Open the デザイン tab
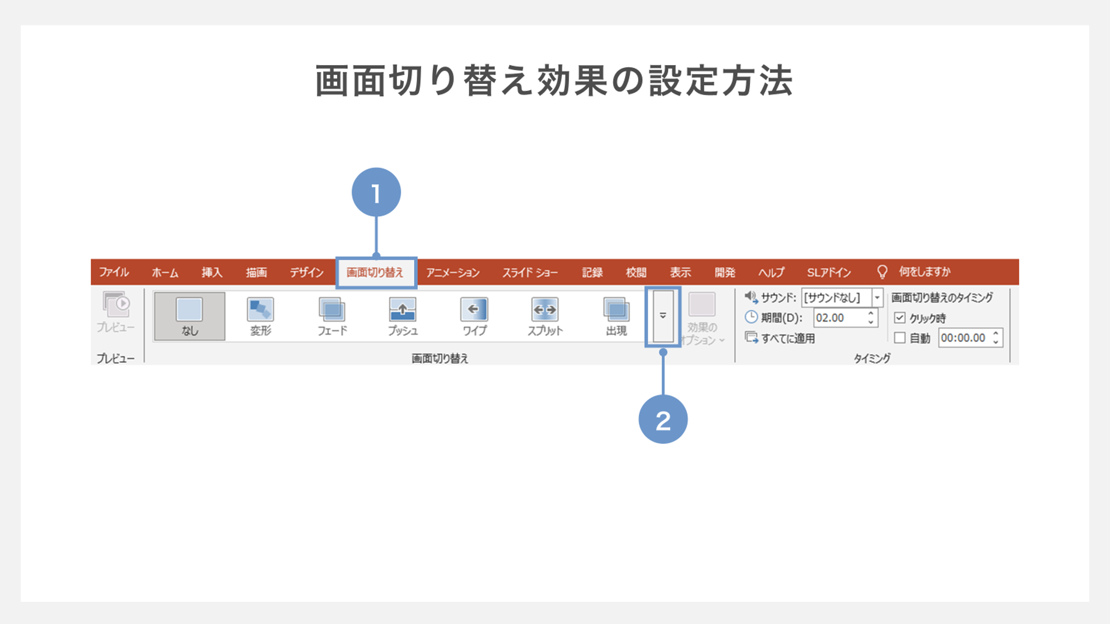 coord(307,272)
